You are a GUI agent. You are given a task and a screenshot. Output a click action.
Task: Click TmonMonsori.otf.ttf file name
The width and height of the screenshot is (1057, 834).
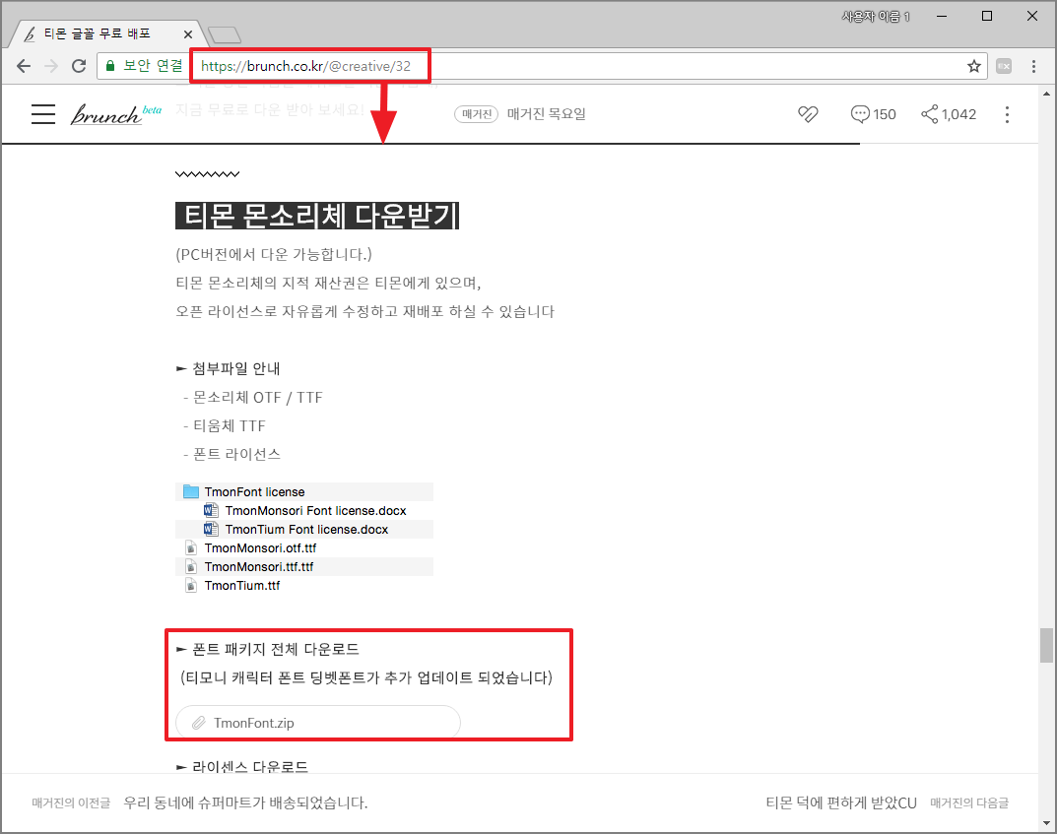tap(260, 548)
